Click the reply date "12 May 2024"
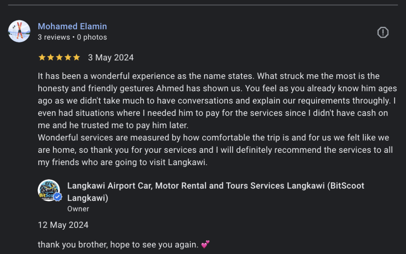The image size is (406, 254). (x=63, y=225)
